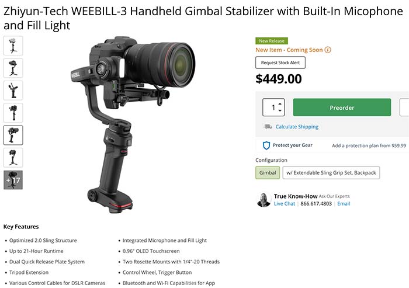Image resolution: width=409 pixels, height=288 pixels.
Task: Show the fourth product thumbnail
Action: [13, 113]
